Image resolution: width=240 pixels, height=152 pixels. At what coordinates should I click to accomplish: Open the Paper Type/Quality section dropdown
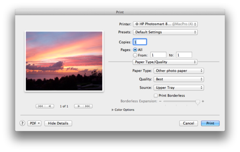165,62
